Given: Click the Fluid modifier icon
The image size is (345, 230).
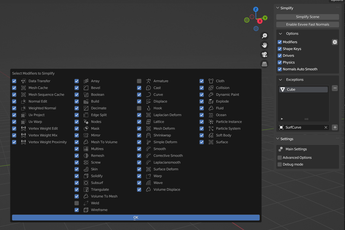Looking at the screenshot, I should tap(211, 108).
